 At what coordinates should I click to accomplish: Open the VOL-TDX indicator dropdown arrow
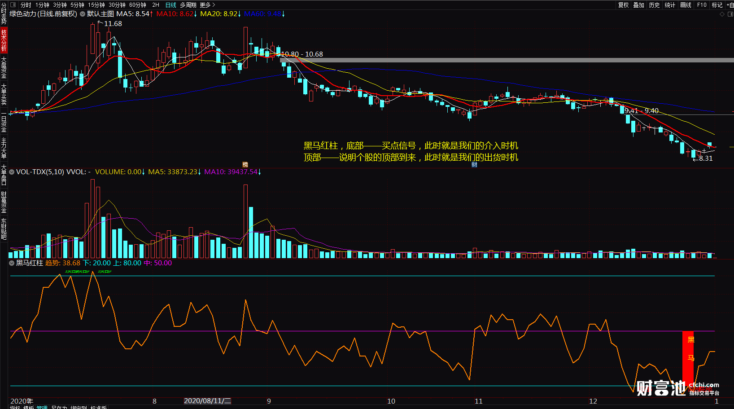tap(12, 172)
